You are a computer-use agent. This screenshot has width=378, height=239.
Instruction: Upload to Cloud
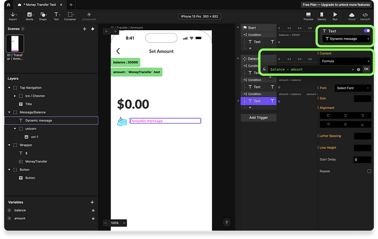352,16
